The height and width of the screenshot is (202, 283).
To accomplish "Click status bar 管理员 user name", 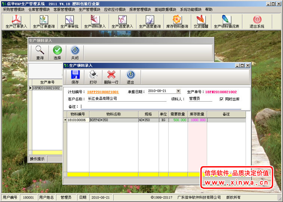I will 66,198.
